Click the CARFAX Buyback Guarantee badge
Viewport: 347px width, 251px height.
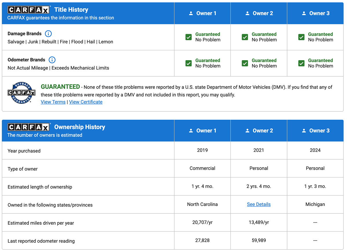(21, 93)
